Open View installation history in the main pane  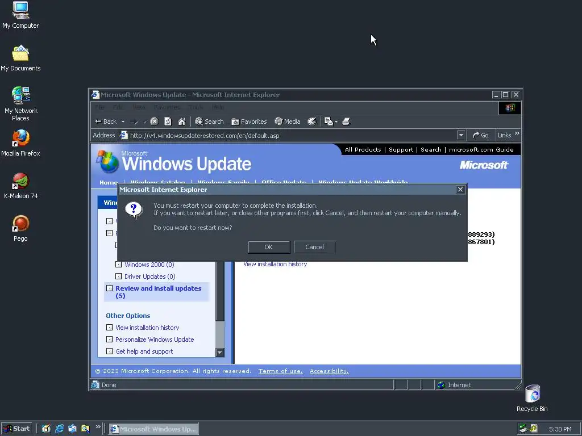pyautogui.click(x=275, y=264)
